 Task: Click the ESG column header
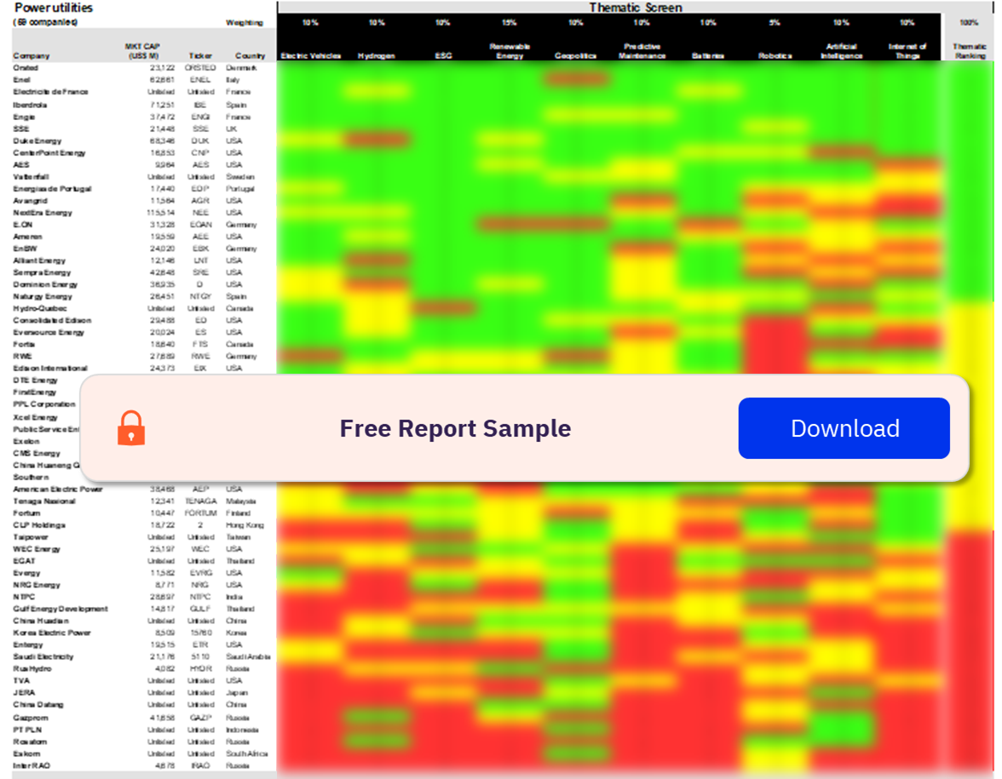click(x=443, y=55)
